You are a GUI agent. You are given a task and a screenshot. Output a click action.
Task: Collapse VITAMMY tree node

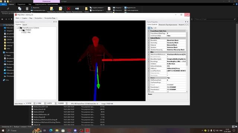tap(20, 30)
